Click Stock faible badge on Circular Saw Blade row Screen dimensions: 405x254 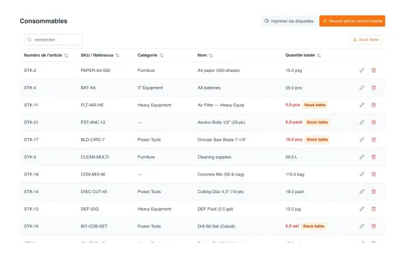(x=317, y=139)
